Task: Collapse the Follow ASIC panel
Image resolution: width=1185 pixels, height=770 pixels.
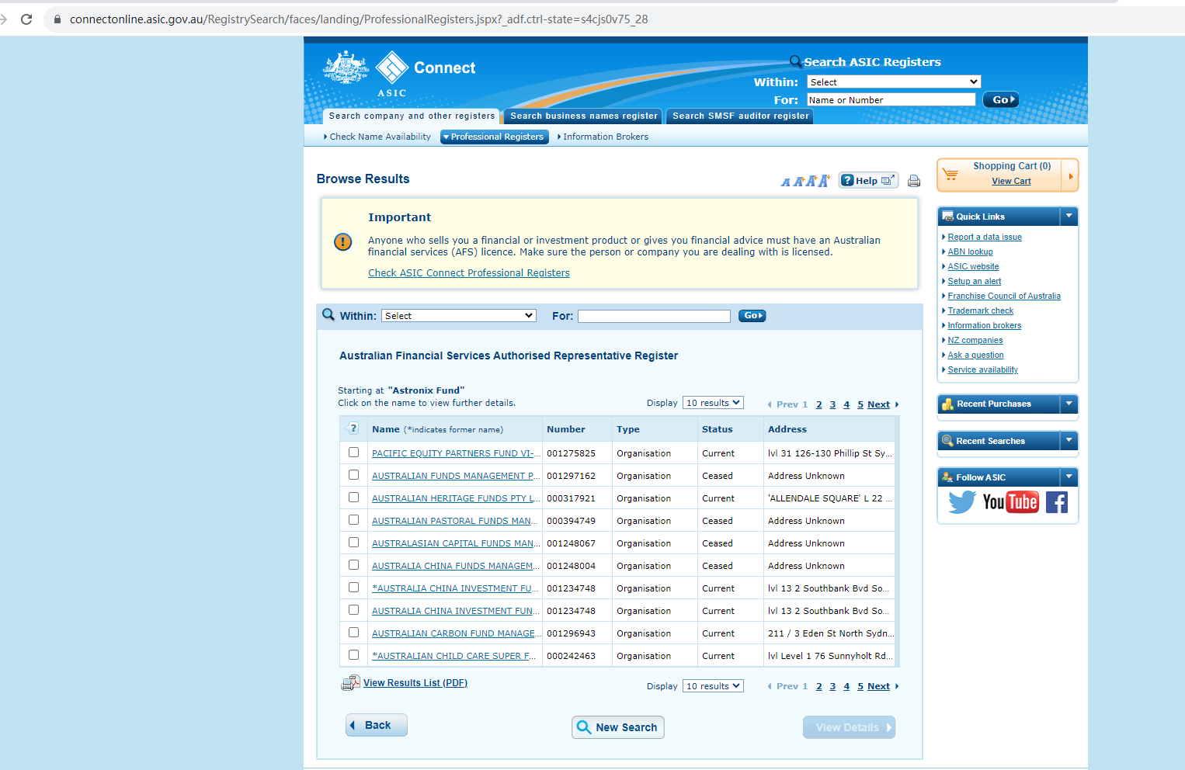Action: coord(1069,477)
